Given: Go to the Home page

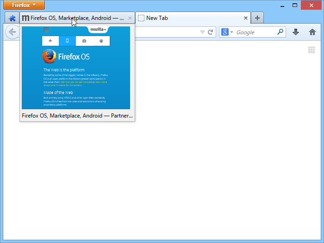Looking at the screenshot, I should point(312,32).
